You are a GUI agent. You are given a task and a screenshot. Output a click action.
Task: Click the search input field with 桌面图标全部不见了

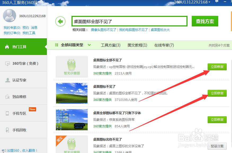(130, 21)
